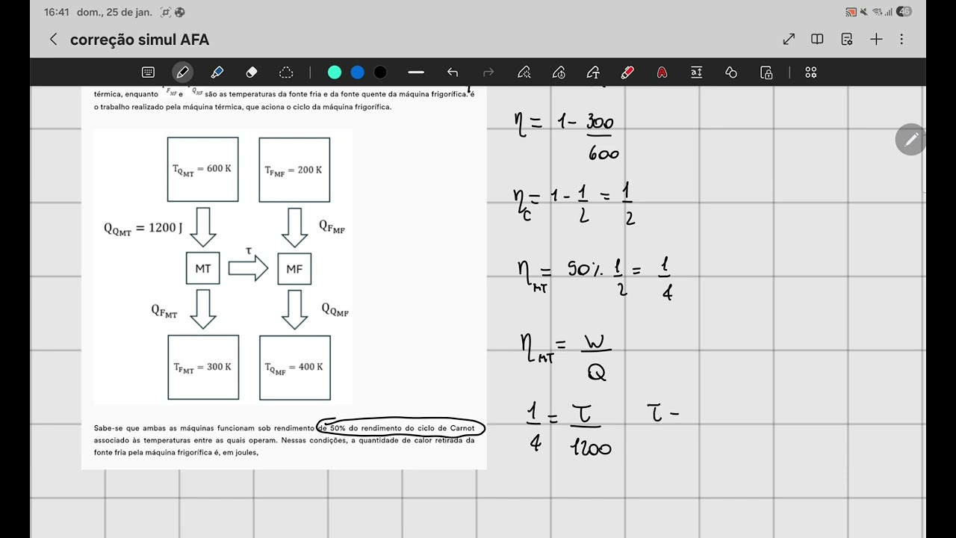Tap the floating pencil edit button

[911, 140]
